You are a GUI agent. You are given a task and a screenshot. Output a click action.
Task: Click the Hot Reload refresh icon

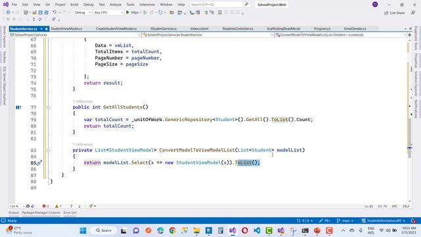coord(161,13)
